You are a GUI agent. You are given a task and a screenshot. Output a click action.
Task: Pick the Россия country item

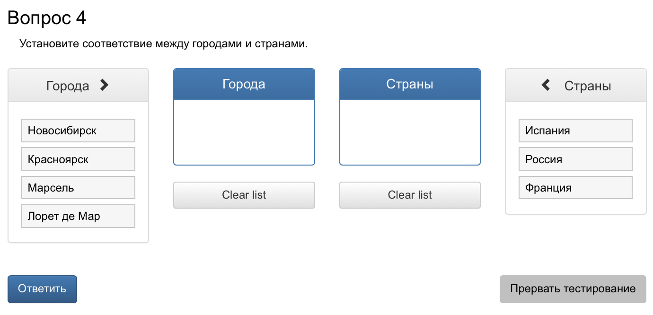click(575, 159)
